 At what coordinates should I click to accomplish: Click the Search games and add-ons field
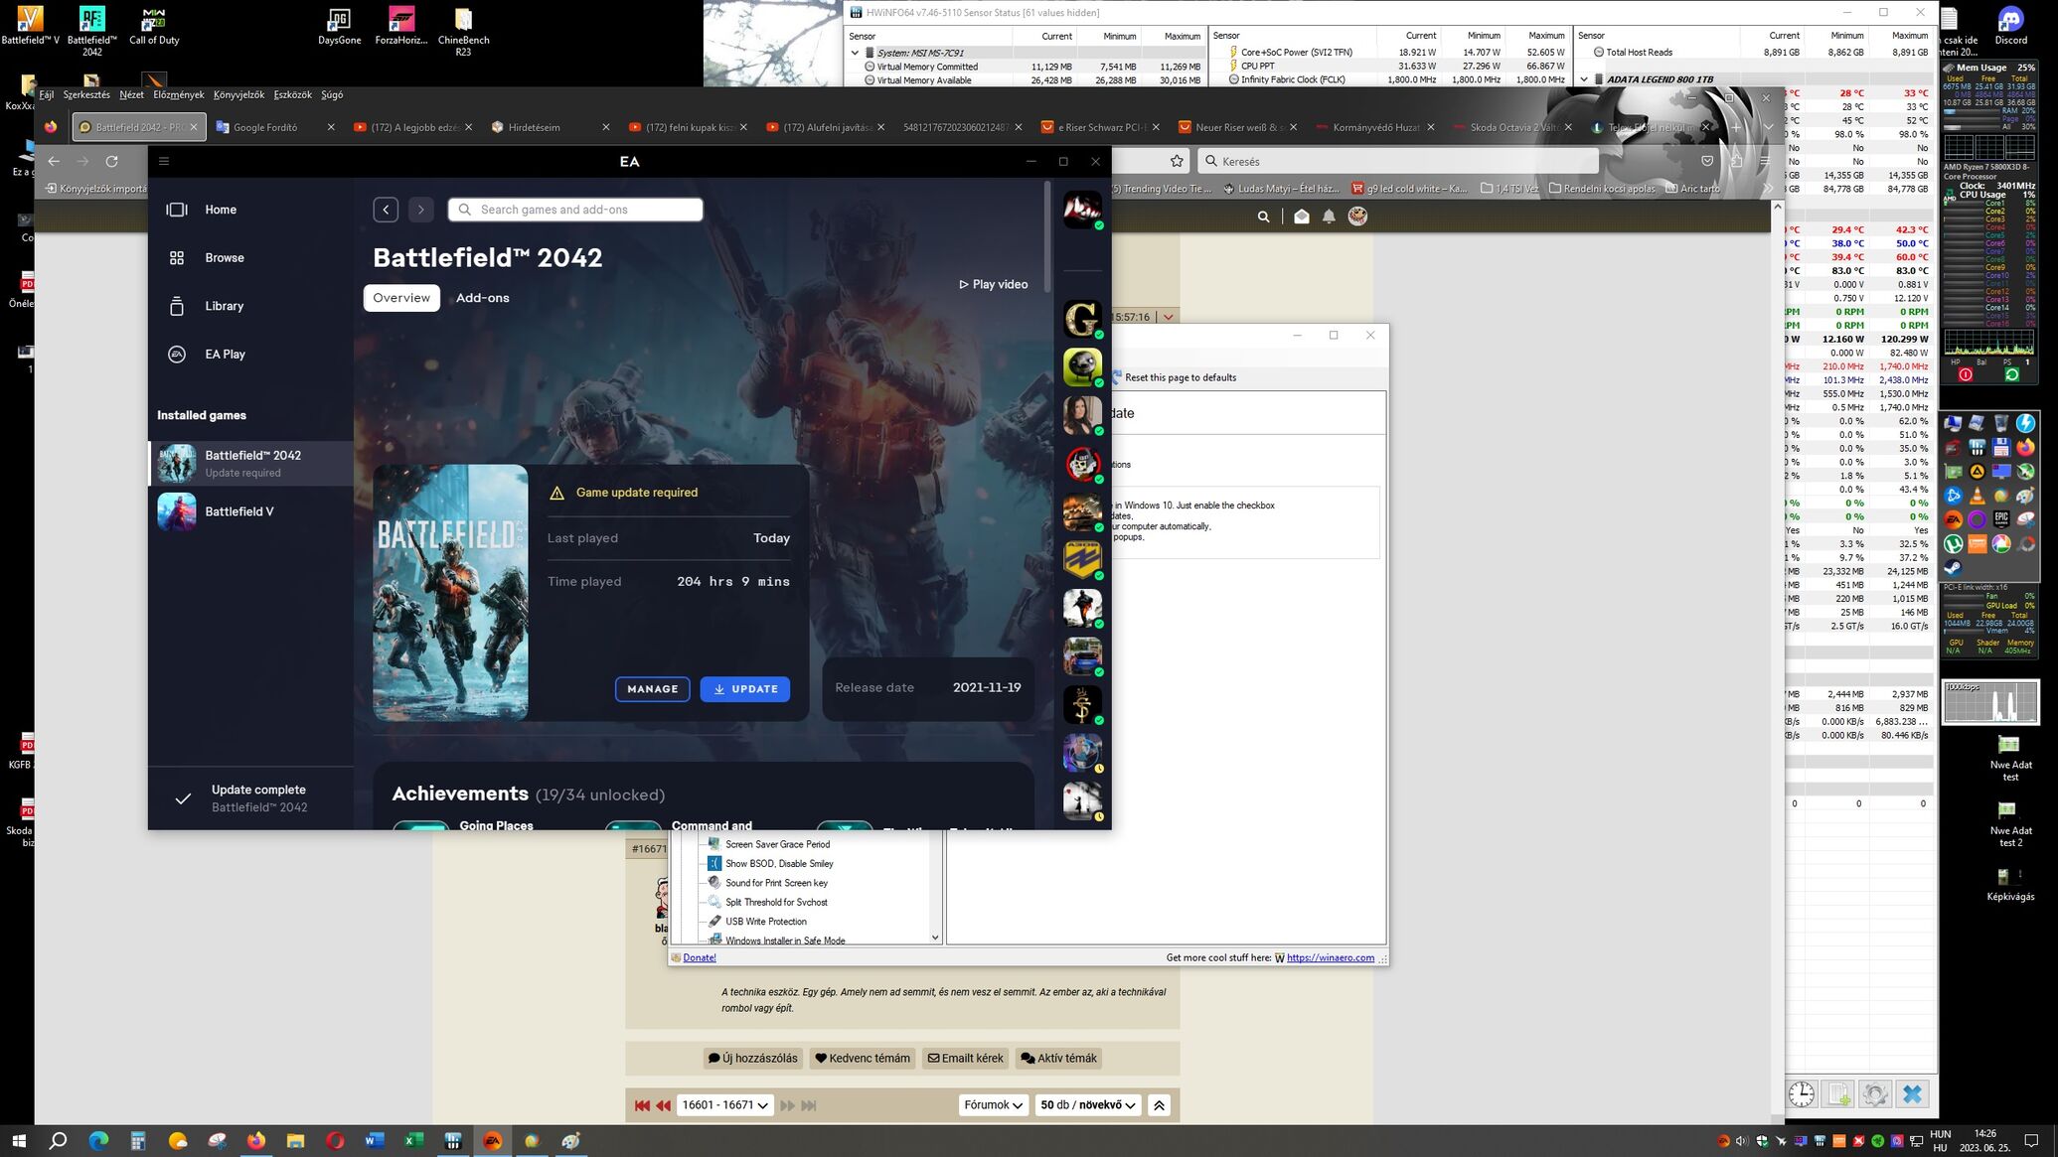click(576, 210)
